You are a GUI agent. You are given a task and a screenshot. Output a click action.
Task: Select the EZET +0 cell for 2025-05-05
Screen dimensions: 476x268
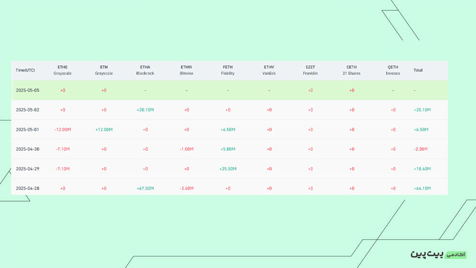310,90
